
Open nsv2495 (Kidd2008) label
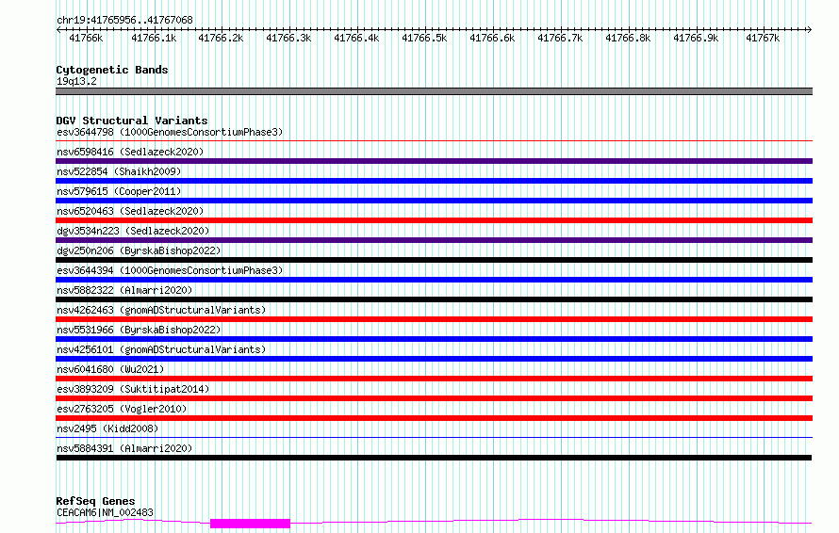click(107, 428)
